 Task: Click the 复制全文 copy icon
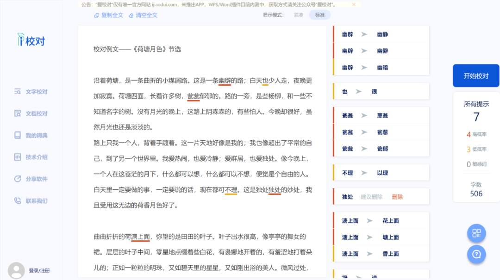click(x=97, y=15)
